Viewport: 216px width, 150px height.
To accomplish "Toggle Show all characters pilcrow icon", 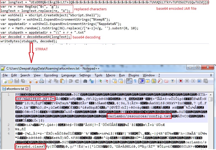I will pos(135,81).
